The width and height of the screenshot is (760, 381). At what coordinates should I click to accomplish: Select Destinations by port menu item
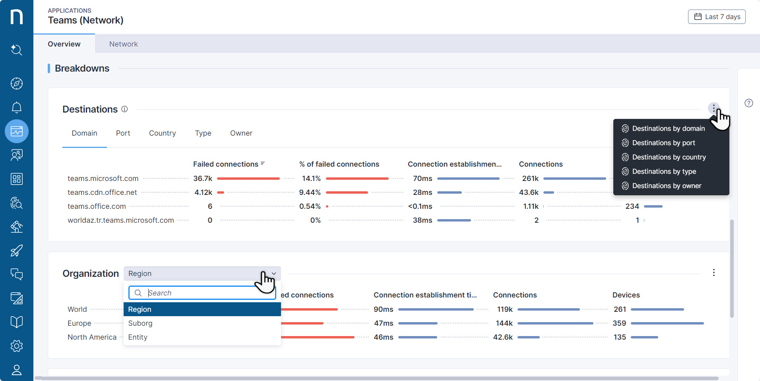(x=663, y=143)
